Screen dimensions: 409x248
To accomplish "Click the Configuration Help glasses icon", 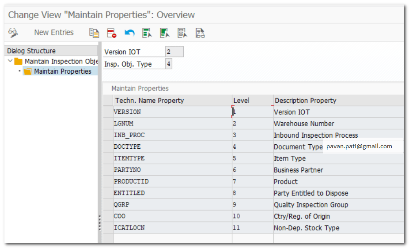I will point(200,33).
